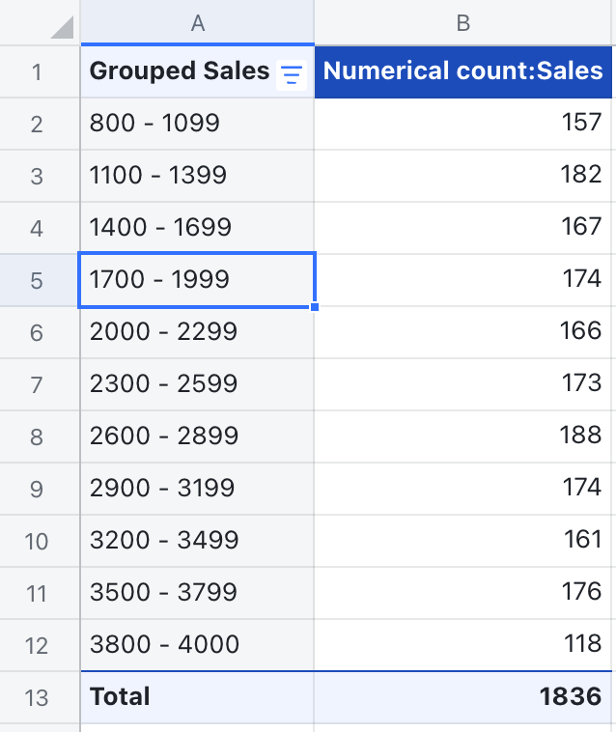Select the 3800 - 4000 cell
The height and width of the screenshot is (732, 616).
tap(197, 644)
